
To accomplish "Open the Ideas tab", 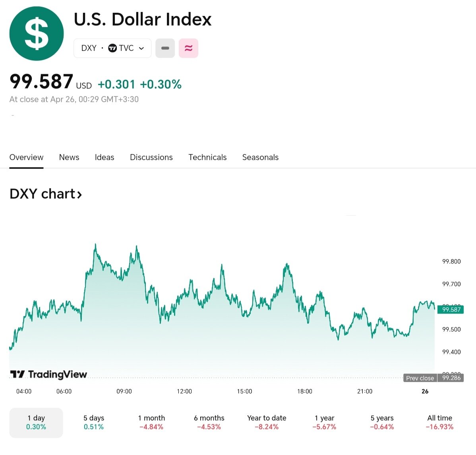I will [x=104, y=158].
